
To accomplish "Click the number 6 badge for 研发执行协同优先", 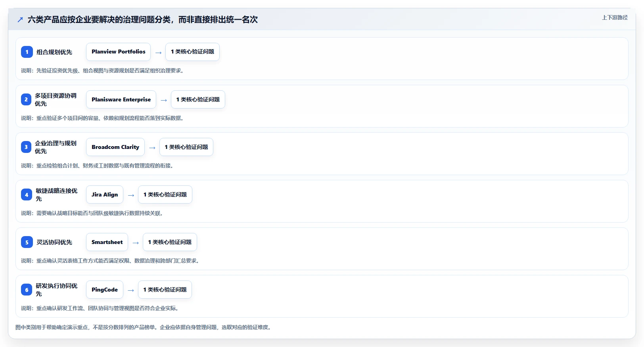I will pyautogui.click(x=27, y=290).
